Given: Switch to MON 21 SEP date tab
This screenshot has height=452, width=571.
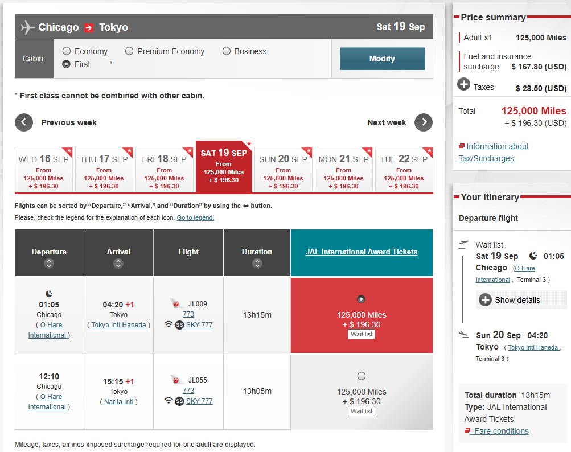Looking at the screenshot, I should pyautogui.click(x=344, y=170).
